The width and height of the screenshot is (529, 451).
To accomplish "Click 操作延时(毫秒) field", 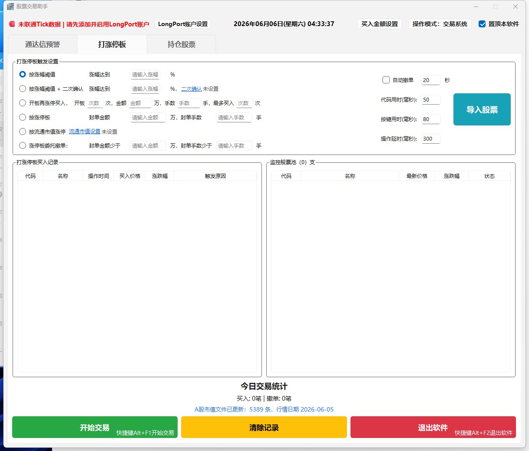I will pyautogui.click(x=431, y=139).
